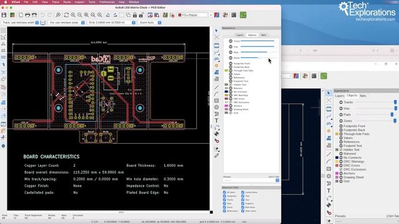The width and height of the screenshot is (399, 224).
Task: Adjust the Zones opacity slider
Action: (x=259, y=58)
